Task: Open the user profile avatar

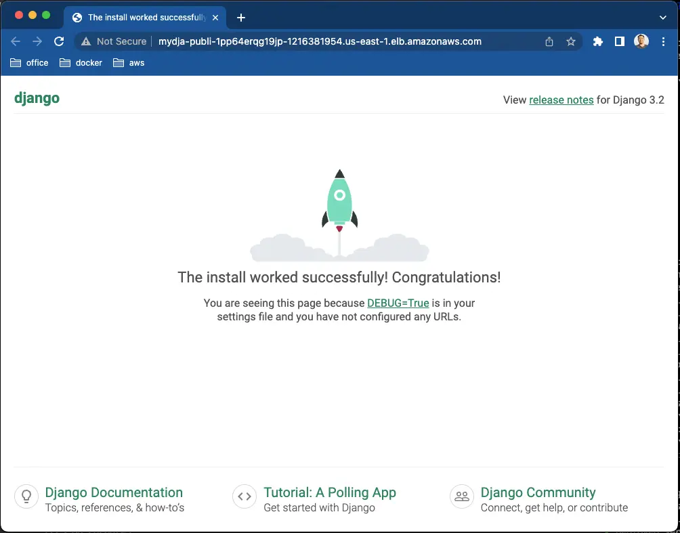Action: [641, 41]
